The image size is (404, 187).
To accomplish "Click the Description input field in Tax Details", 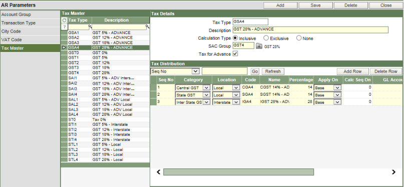I will (x=310, y=30).
